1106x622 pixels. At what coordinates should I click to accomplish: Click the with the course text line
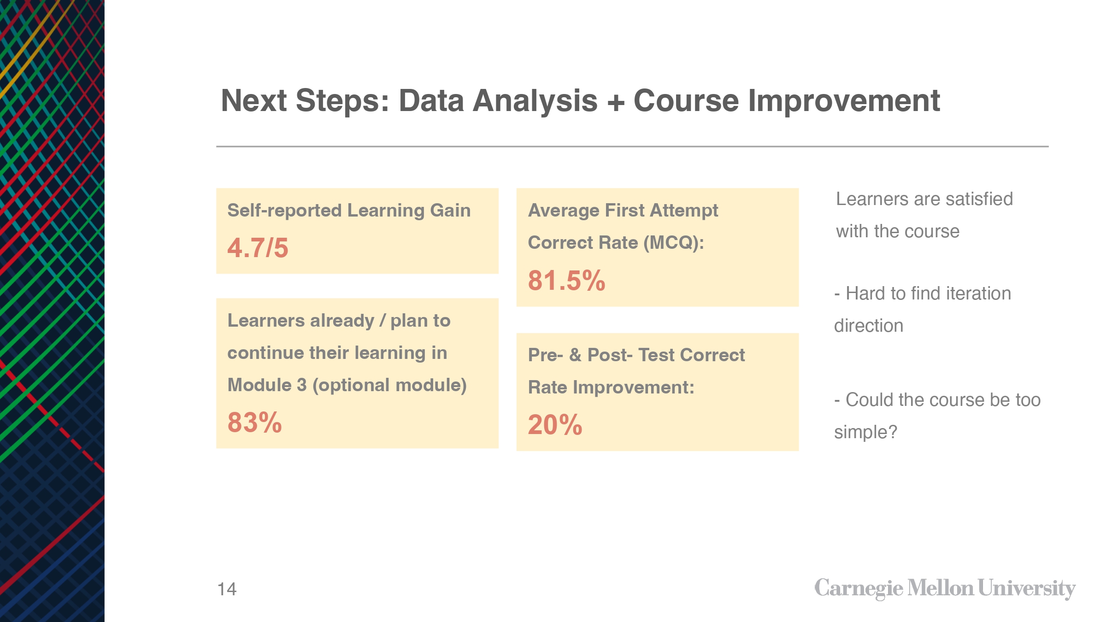click(898, 231)
